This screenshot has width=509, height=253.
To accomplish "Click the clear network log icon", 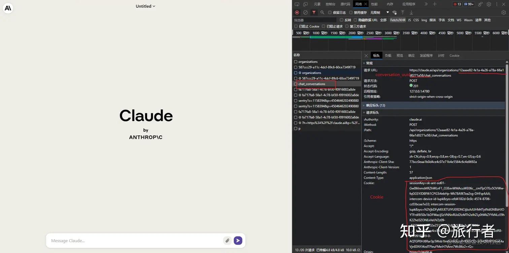I will click(x=305, y=12).
